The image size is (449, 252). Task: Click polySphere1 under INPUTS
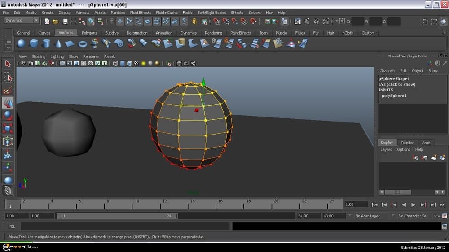[x=394, y=96]
